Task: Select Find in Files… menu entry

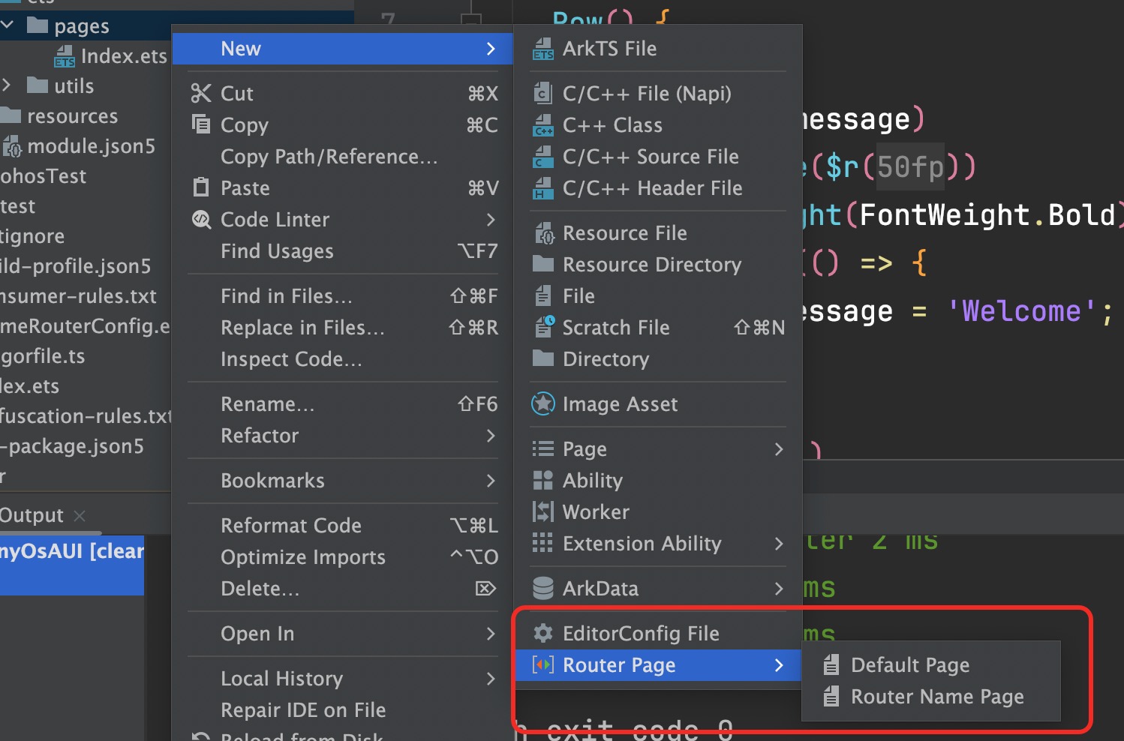Action: point(343,296)
